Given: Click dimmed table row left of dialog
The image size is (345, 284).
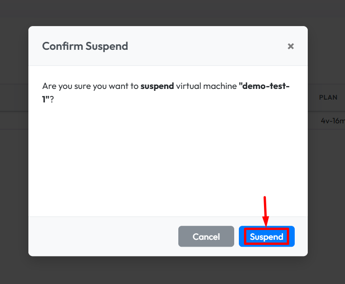Looking at the screenshot, I should point(14,121).
